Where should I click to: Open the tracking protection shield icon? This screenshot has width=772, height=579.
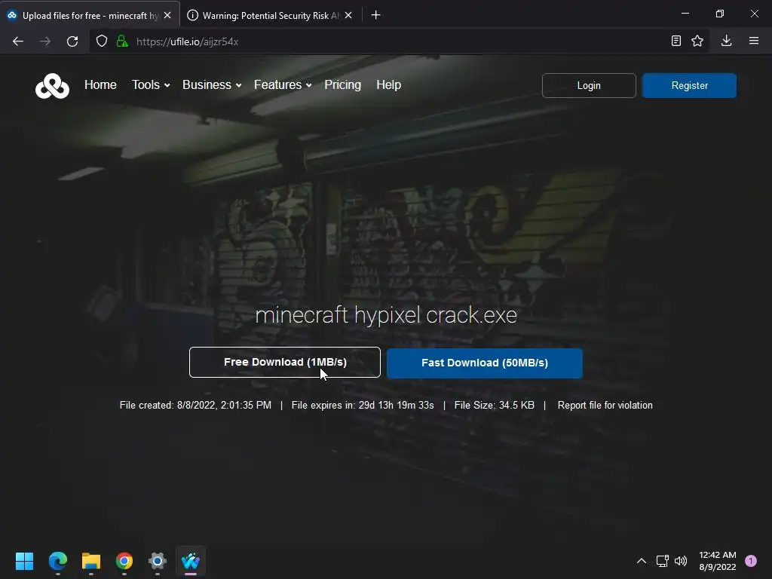102,41
